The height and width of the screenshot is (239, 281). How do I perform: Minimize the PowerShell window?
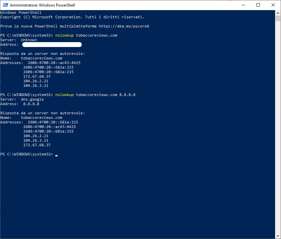click(243, 5)
